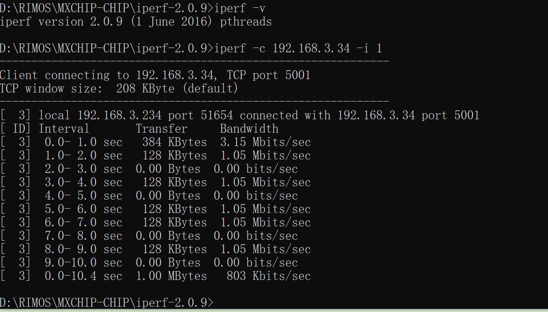Image resolution: width=548 pixels, height=312 pixels.
Task: Click the 384 KBytes transfer value
Action: tap(174, 142)
